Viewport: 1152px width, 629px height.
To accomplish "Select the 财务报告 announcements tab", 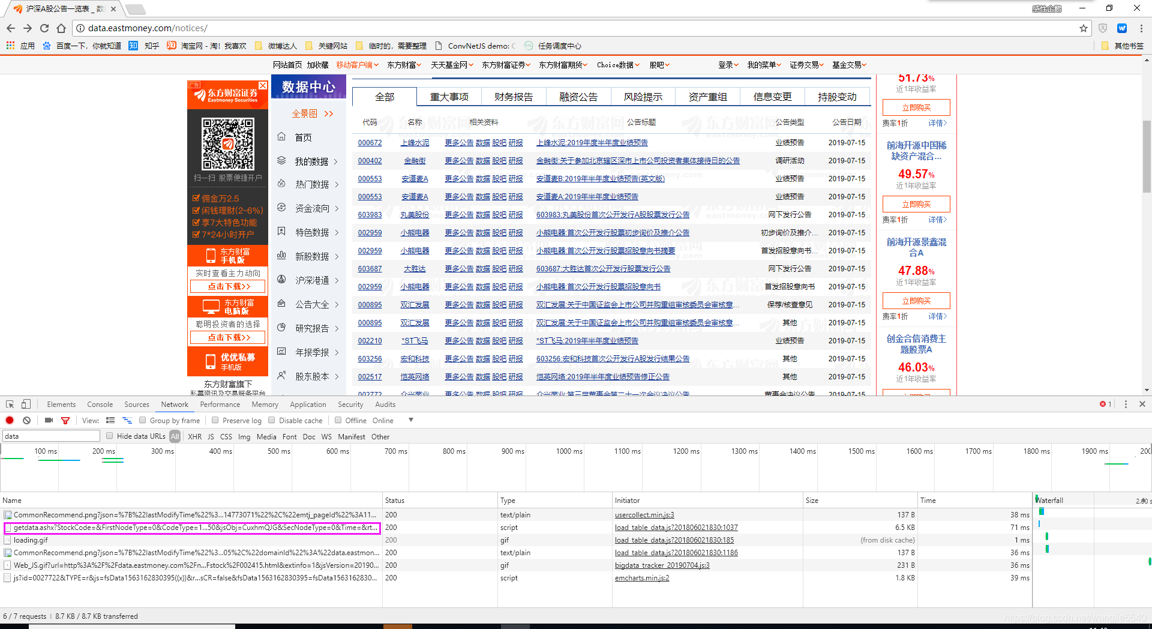I will 514,97.
